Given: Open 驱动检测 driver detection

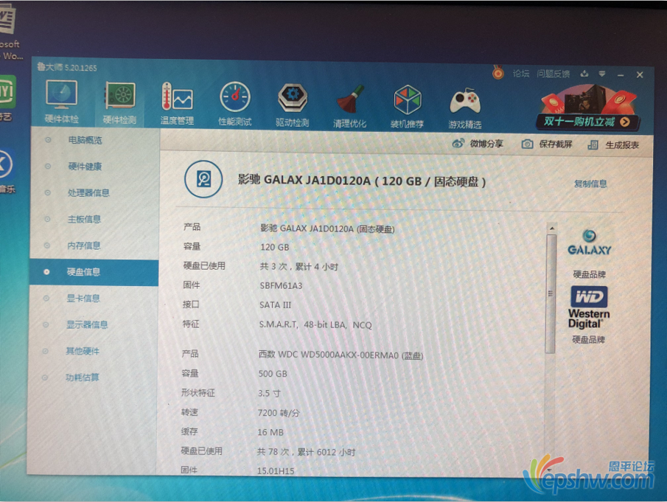Looking at the screenshot, I should coord(293,104).
